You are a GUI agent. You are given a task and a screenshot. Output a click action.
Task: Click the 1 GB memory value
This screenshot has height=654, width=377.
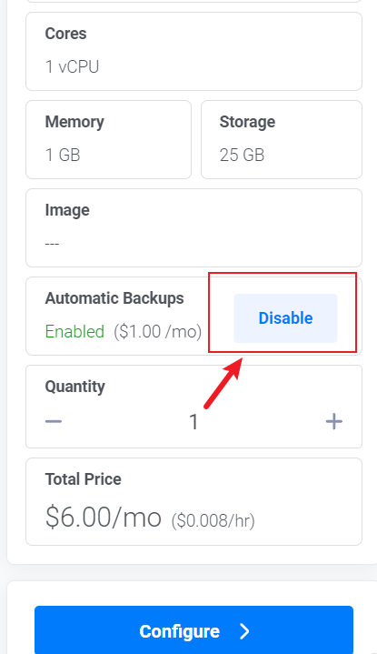(x=63, y=156)
